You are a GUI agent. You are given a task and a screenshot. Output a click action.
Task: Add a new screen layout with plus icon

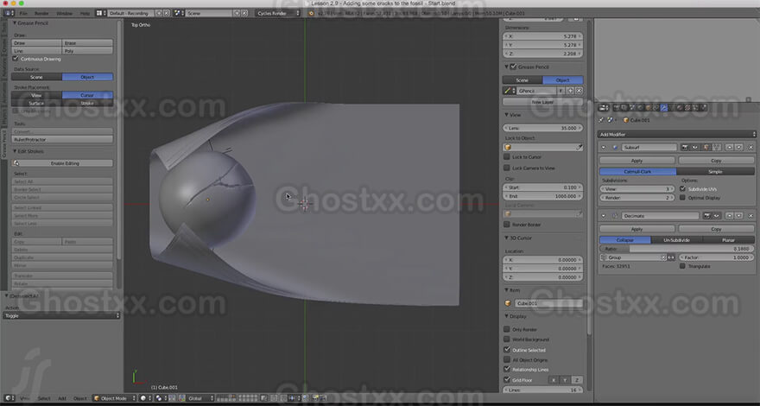[x=159, y=13]
